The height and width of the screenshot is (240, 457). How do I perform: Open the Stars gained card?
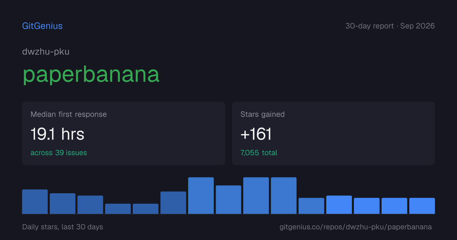pos(333,133)
